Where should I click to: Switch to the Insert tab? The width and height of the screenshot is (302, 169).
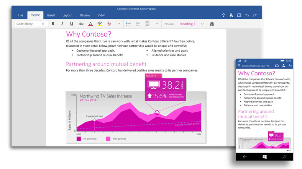[51, 15]
